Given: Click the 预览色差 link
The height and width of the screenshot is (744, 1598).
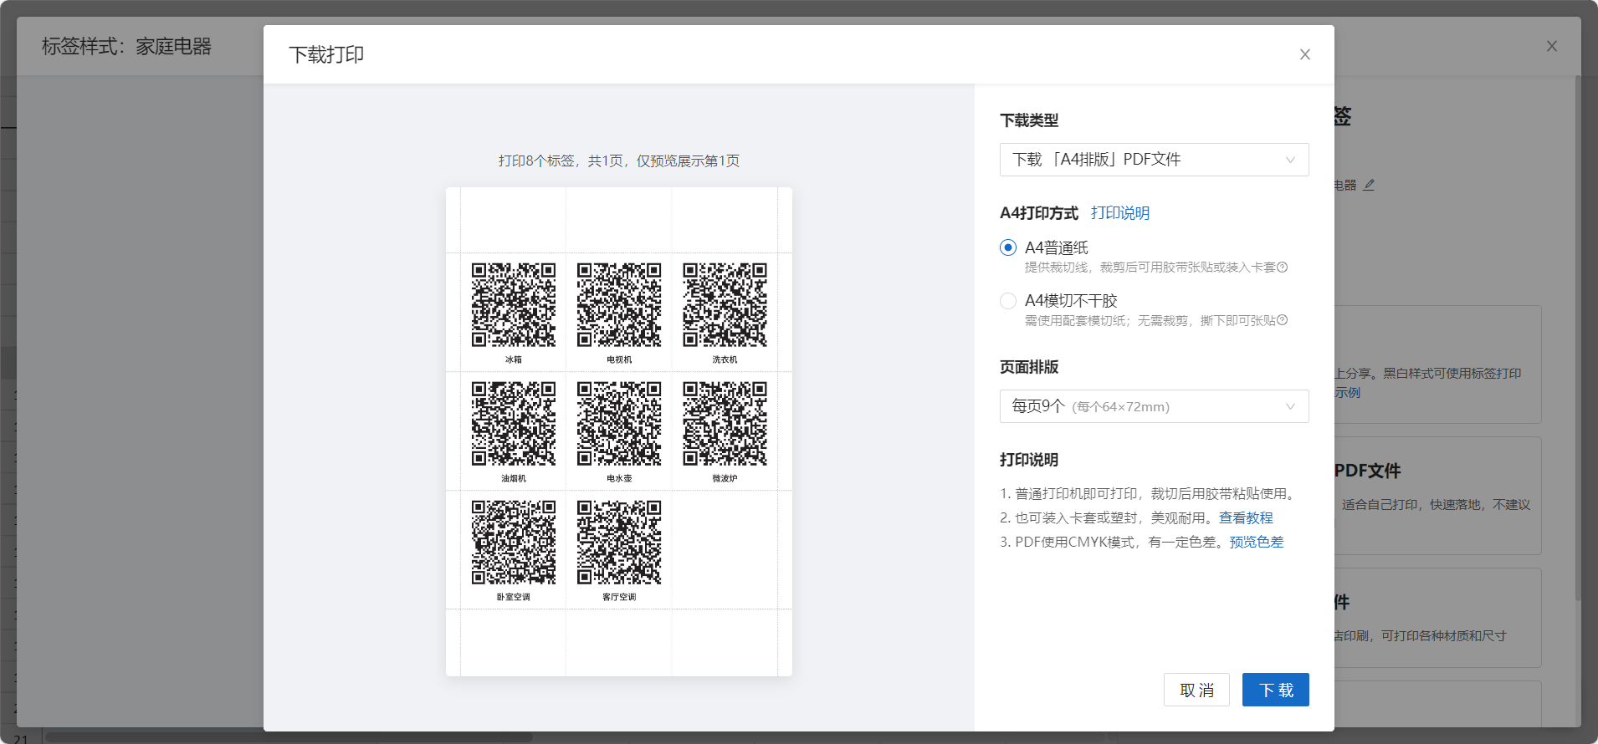Looking at the screenshot, I should pyautogui.click(x=1256, y=542).
